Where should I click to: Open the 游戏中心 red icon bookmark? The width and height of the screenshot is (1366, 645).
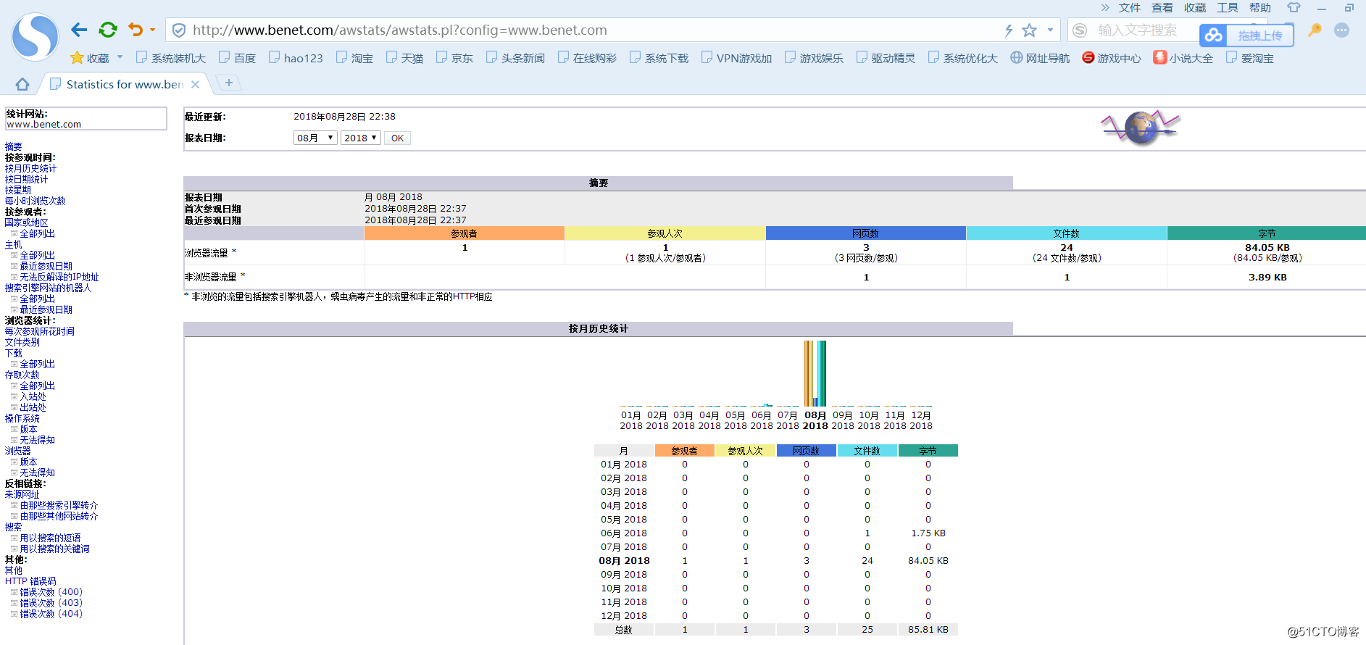[x=1112, y=58]
